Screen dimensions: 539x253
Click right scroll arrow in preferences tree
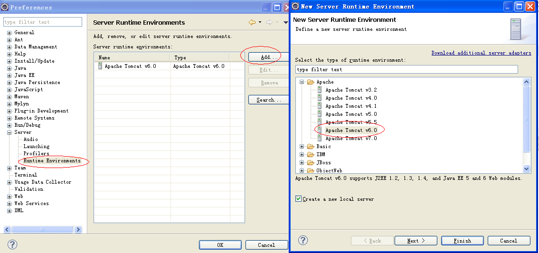click(78, 229)
